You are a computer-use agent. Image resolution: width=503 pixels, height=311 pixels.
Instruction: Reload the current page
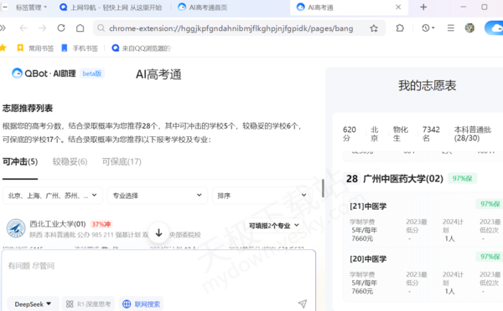pos(61,28)
